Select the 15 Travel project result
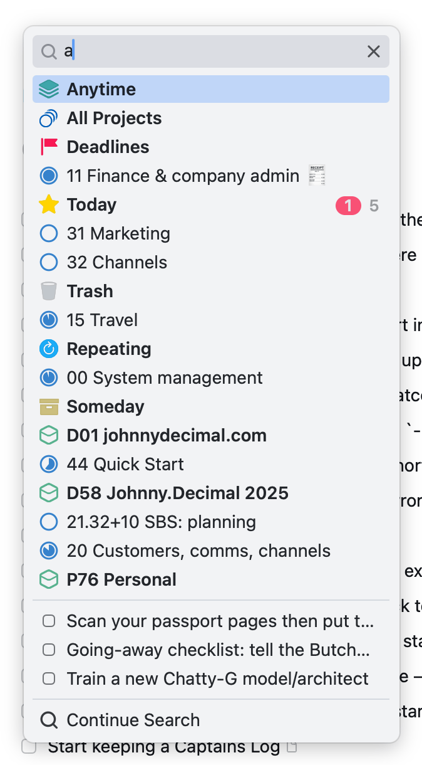This screenshot has width=422, height=765. (x=102, y=320)
